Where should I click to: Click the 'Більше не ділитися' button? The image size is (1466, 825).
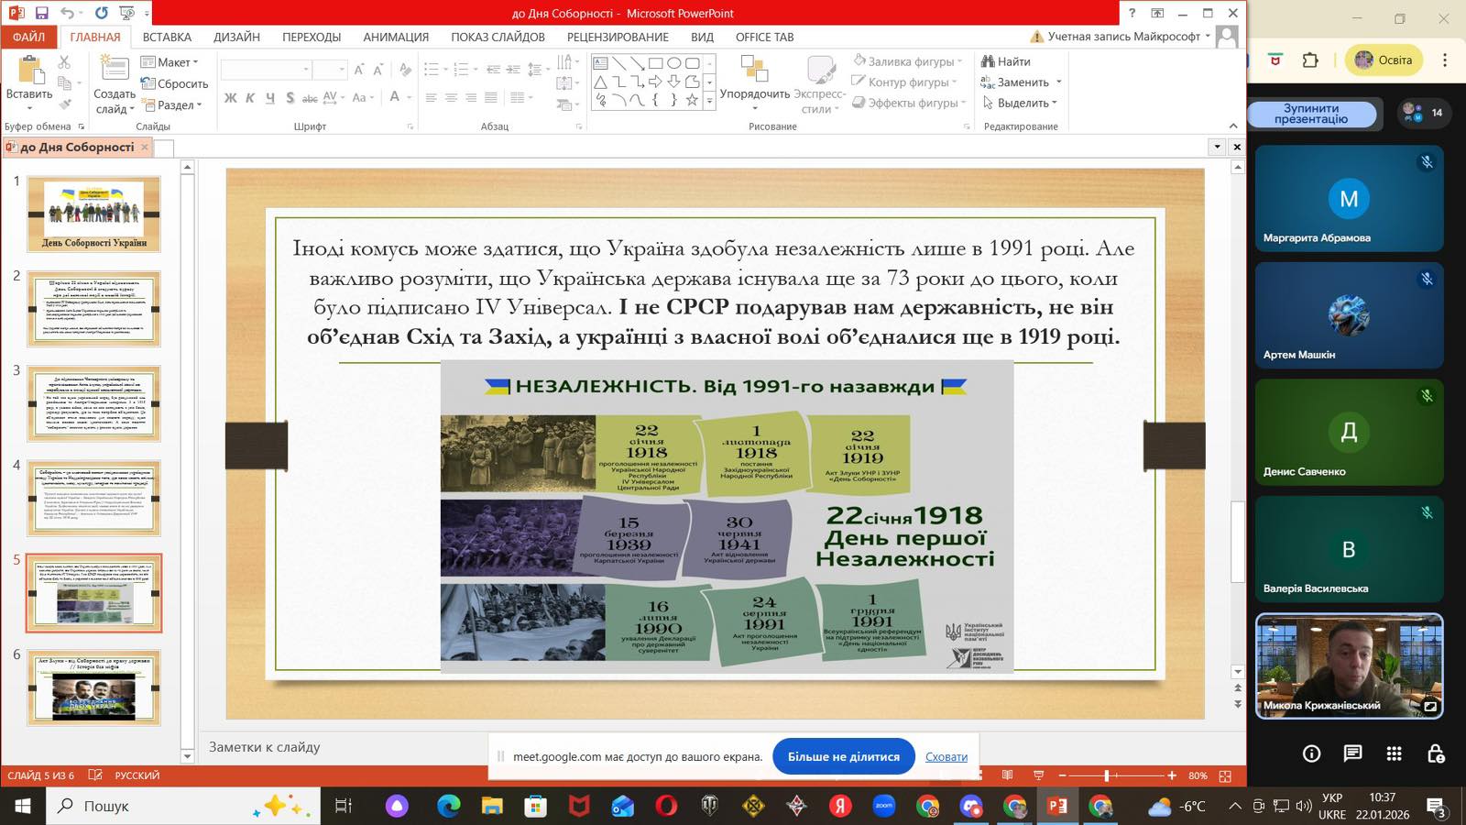pyautogui.click(x=843, y=756)
